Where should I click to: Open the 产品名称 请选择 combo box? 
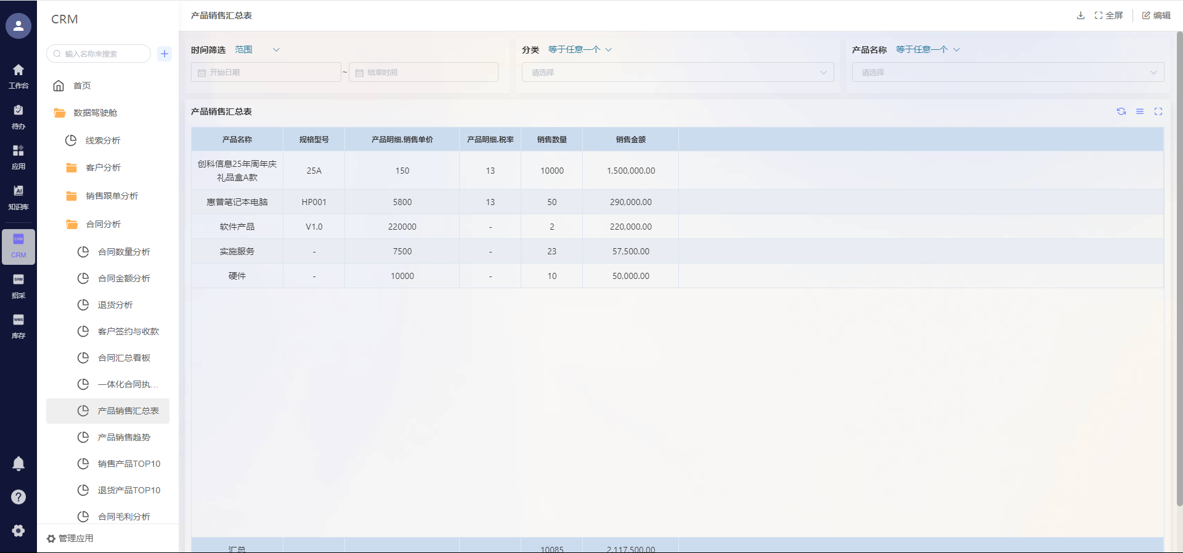tap(1007, 72)
